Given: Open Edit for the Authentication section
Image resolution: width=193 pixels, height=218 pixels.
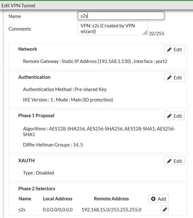Looking at the screenshot, I should pos(174,77).
